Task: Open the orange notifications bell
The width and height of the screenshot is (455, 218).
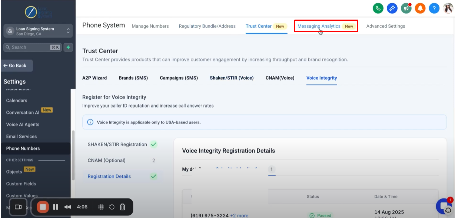Action: tap(420, 8)
